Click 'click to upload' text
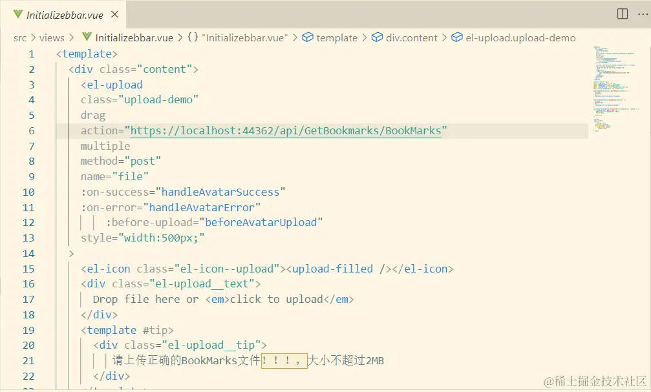This screenshot has width=651, height=392. pyautogui.click(x=277, y=299)
